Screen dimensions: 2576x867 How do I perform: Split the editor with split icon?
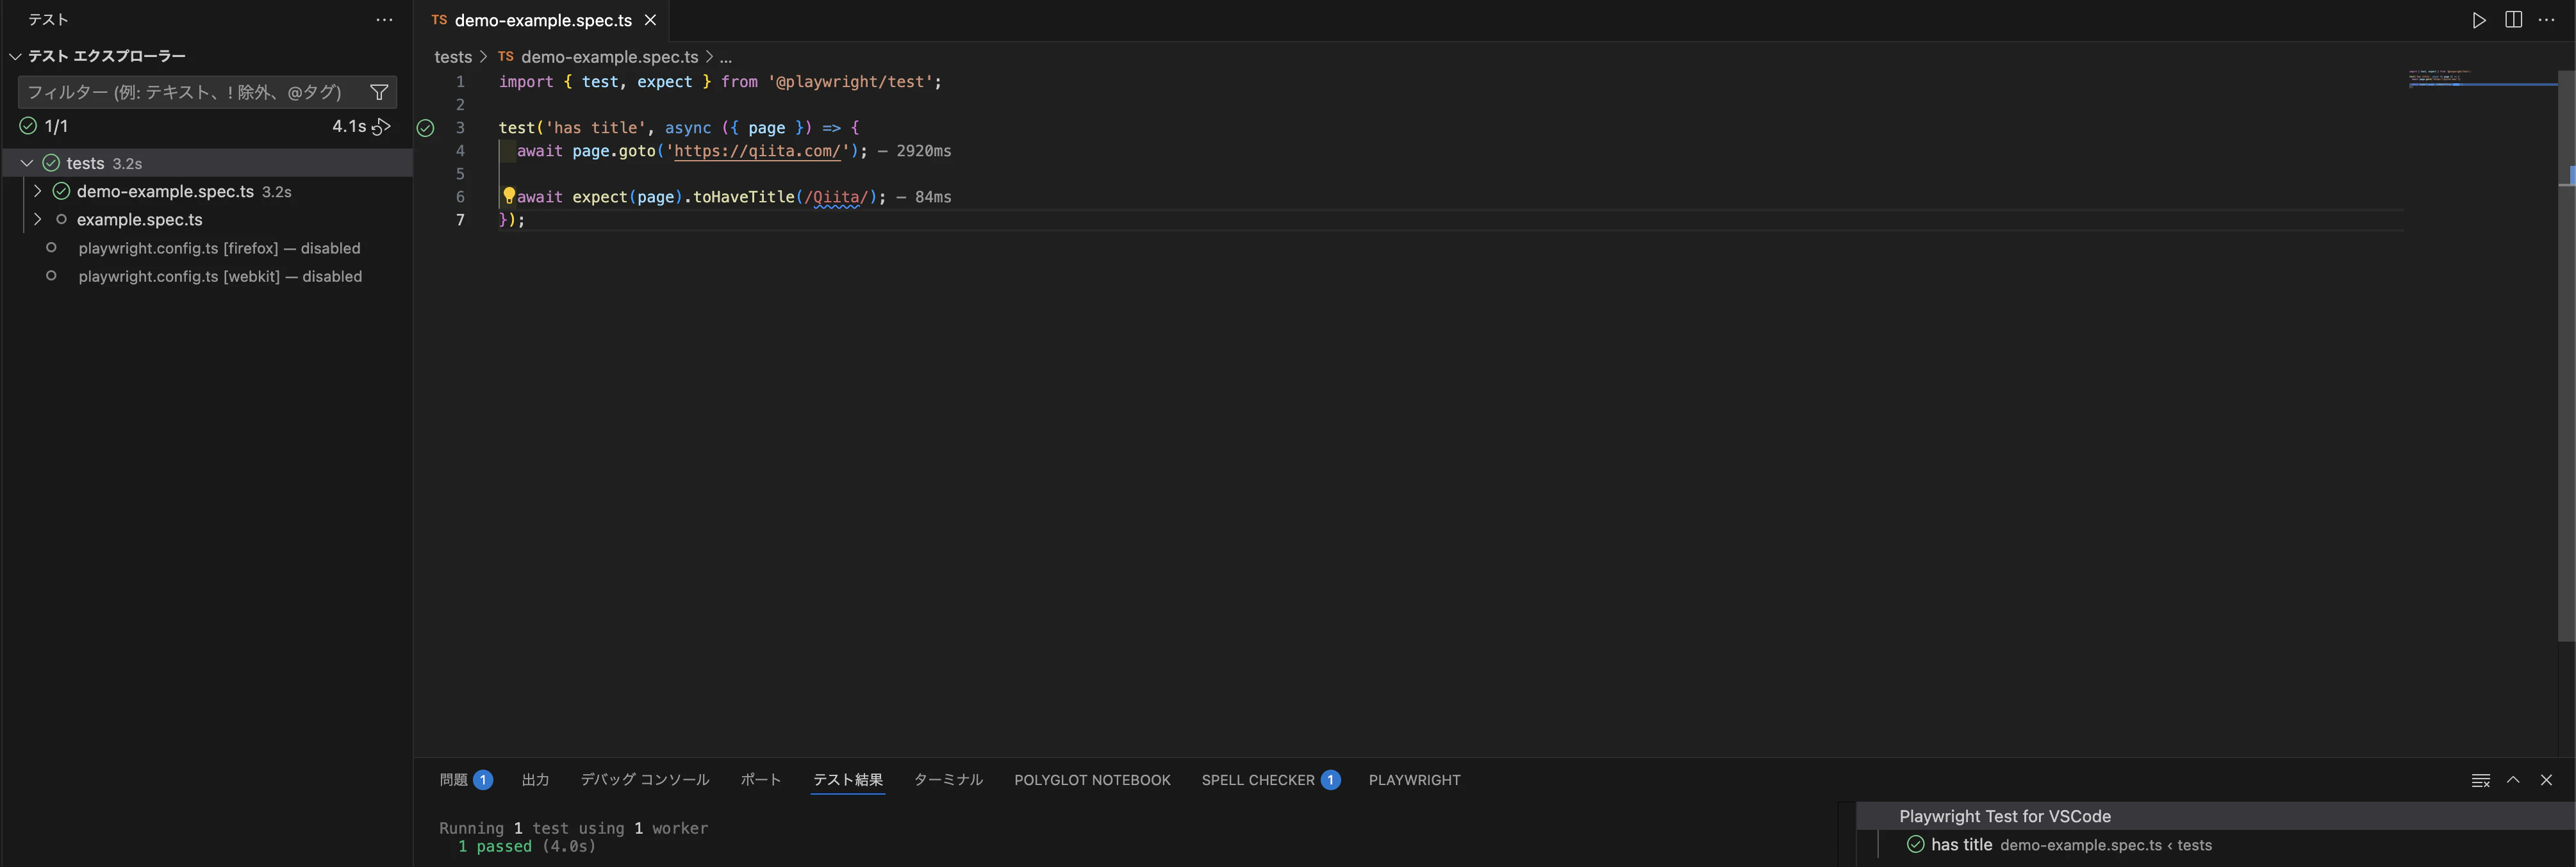[x=2513, y=20]
